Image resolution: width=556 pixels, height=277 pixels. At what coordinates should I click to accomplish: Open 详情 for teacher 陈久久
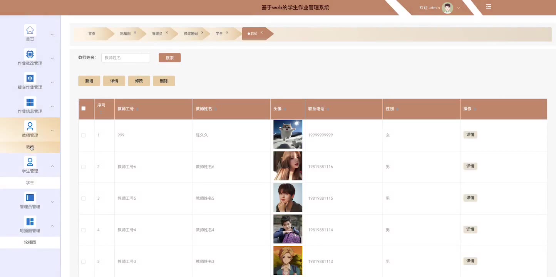pyautogui.click(x=470, y=135)
